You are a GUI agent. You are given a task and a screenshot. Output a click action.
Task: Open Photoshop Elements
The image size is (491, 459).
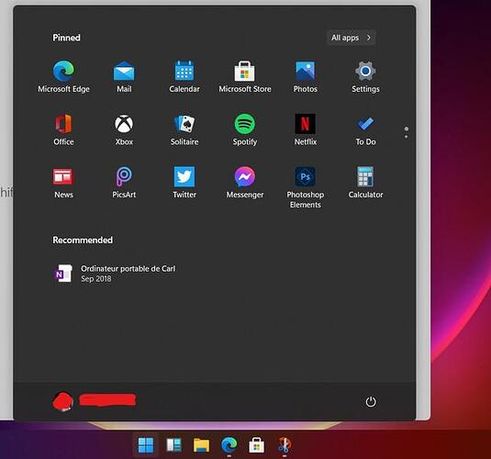pyautogui.click(x=306, y=187)
